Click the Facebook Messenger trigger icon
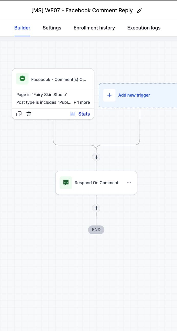 click(x=22, y=79)
